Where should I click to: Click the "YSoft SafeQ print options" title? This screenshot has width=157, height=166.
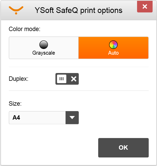pos(79,10)
